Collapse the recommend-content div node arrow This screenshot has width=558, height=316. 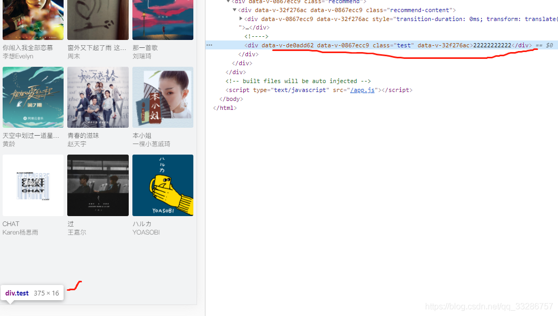234,10
